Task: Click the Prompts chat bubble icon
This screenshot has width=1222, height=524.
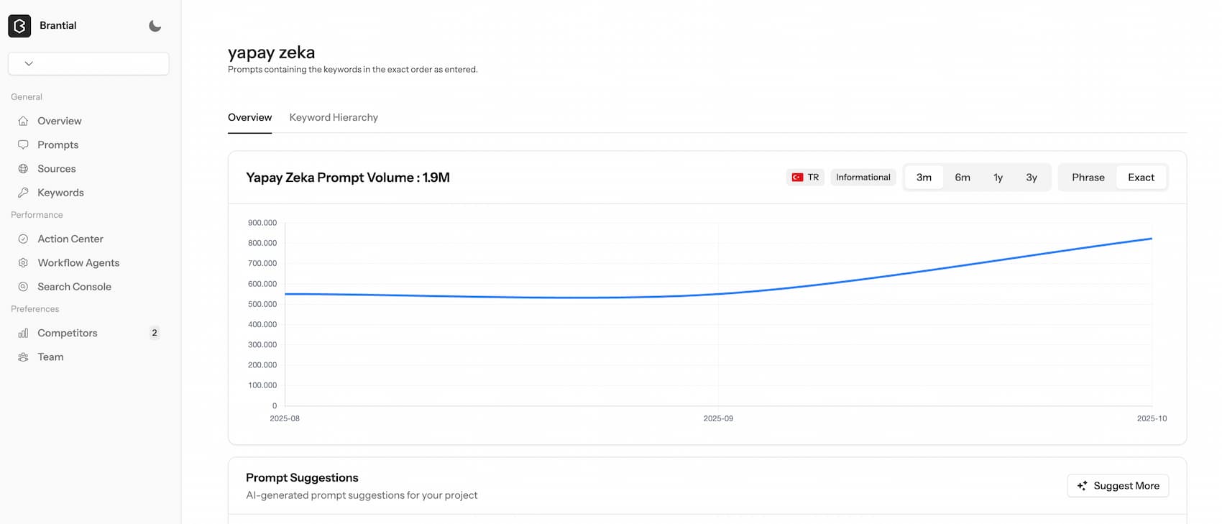Action: click(23, 144)
